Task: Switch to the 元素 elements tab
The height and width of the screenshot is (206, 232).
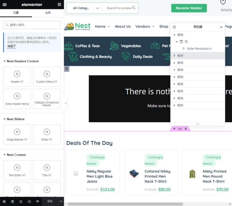Action: pyautogui.click(x=16, y=13)
